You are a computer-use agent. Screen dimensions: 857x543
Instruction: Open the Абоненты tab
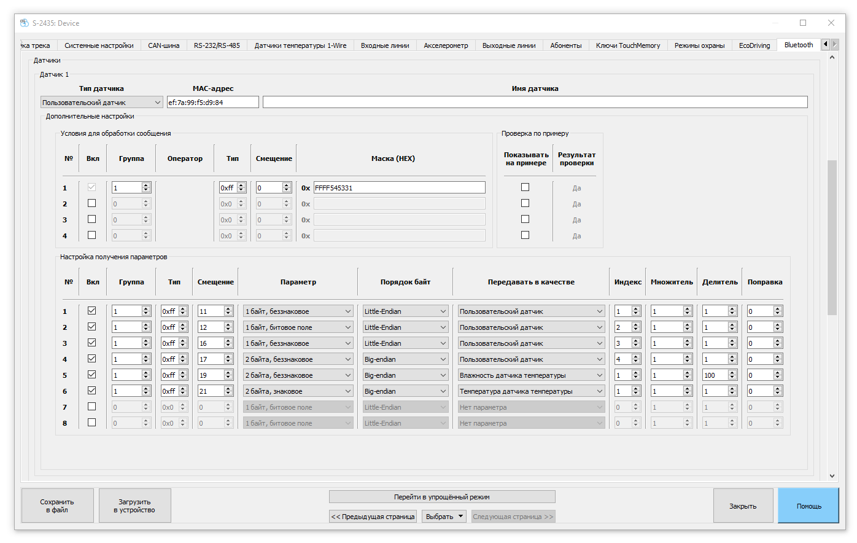point(566,45)
